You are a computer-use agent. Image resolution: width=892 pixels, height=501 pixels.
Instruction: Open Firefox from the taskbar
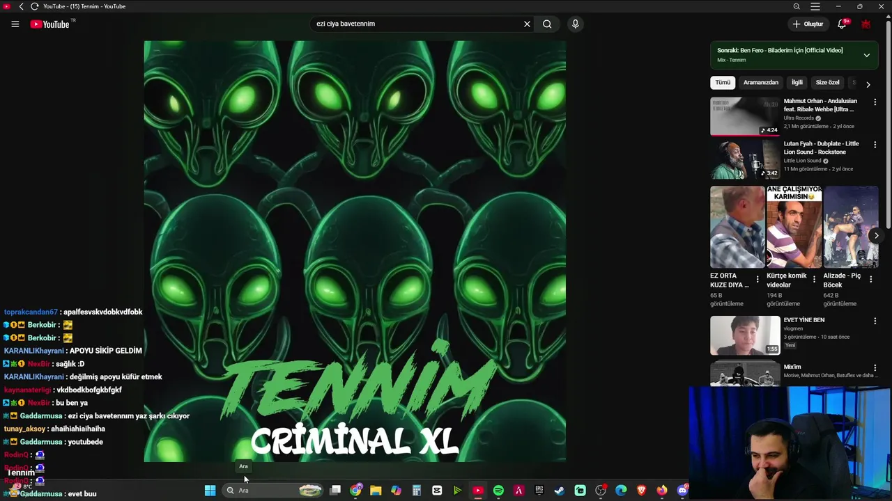coord(662,491)
